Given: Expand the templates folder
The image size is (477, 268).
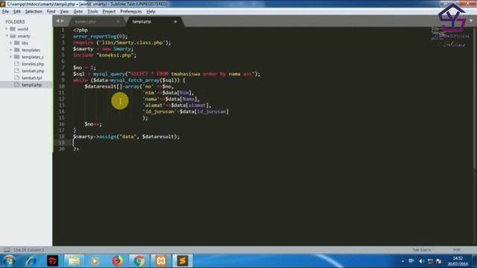Looking at the screenshot, I should tap(11, 50).
